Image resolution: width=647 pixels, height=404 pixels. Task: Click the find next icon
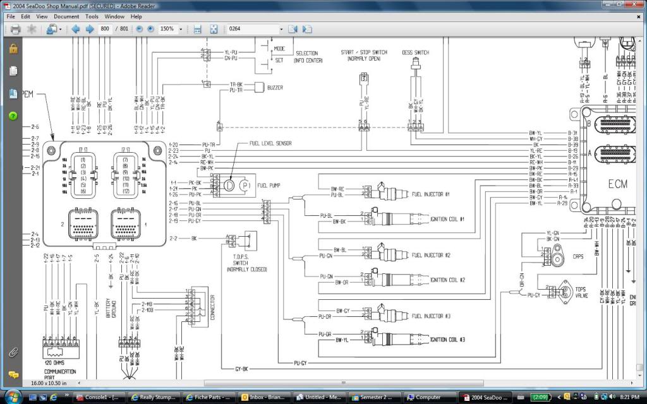pyautogui.click(x=307, y=29)
